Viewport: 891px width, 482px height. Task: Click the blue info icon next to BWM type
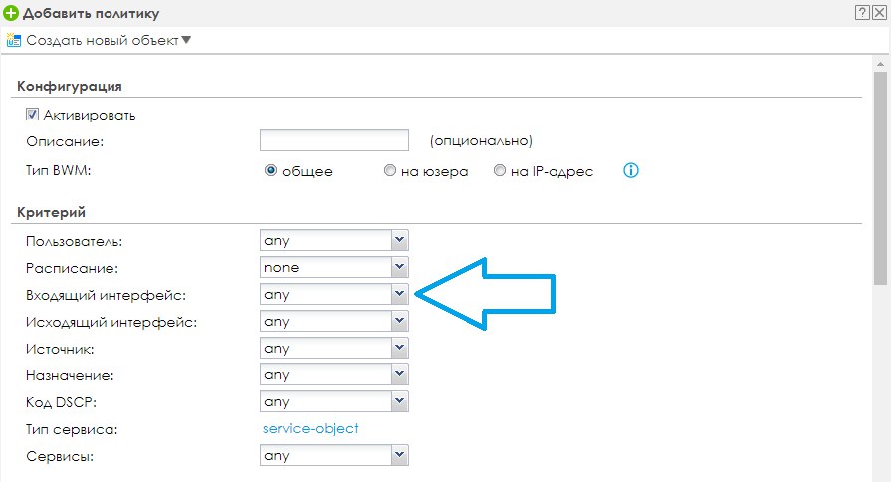click(631, 170)
